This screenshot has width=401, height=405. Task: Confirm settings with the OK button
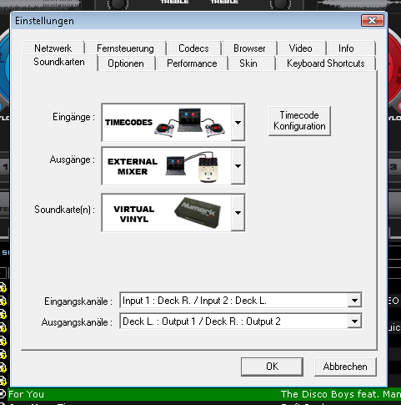[272, 367]
